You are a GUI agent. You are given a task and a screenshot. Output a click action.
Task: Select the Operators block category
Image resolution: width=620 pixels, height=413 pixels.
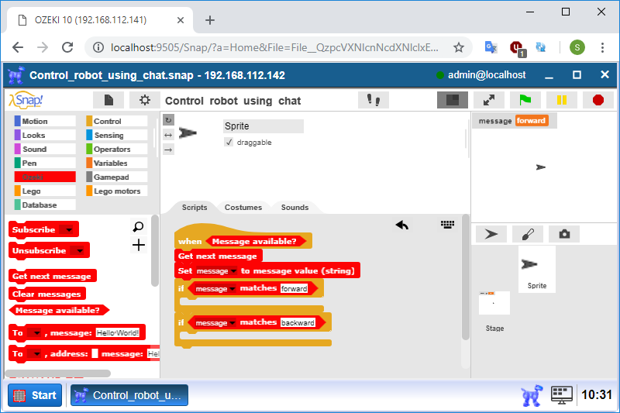[x=117, y=149]
